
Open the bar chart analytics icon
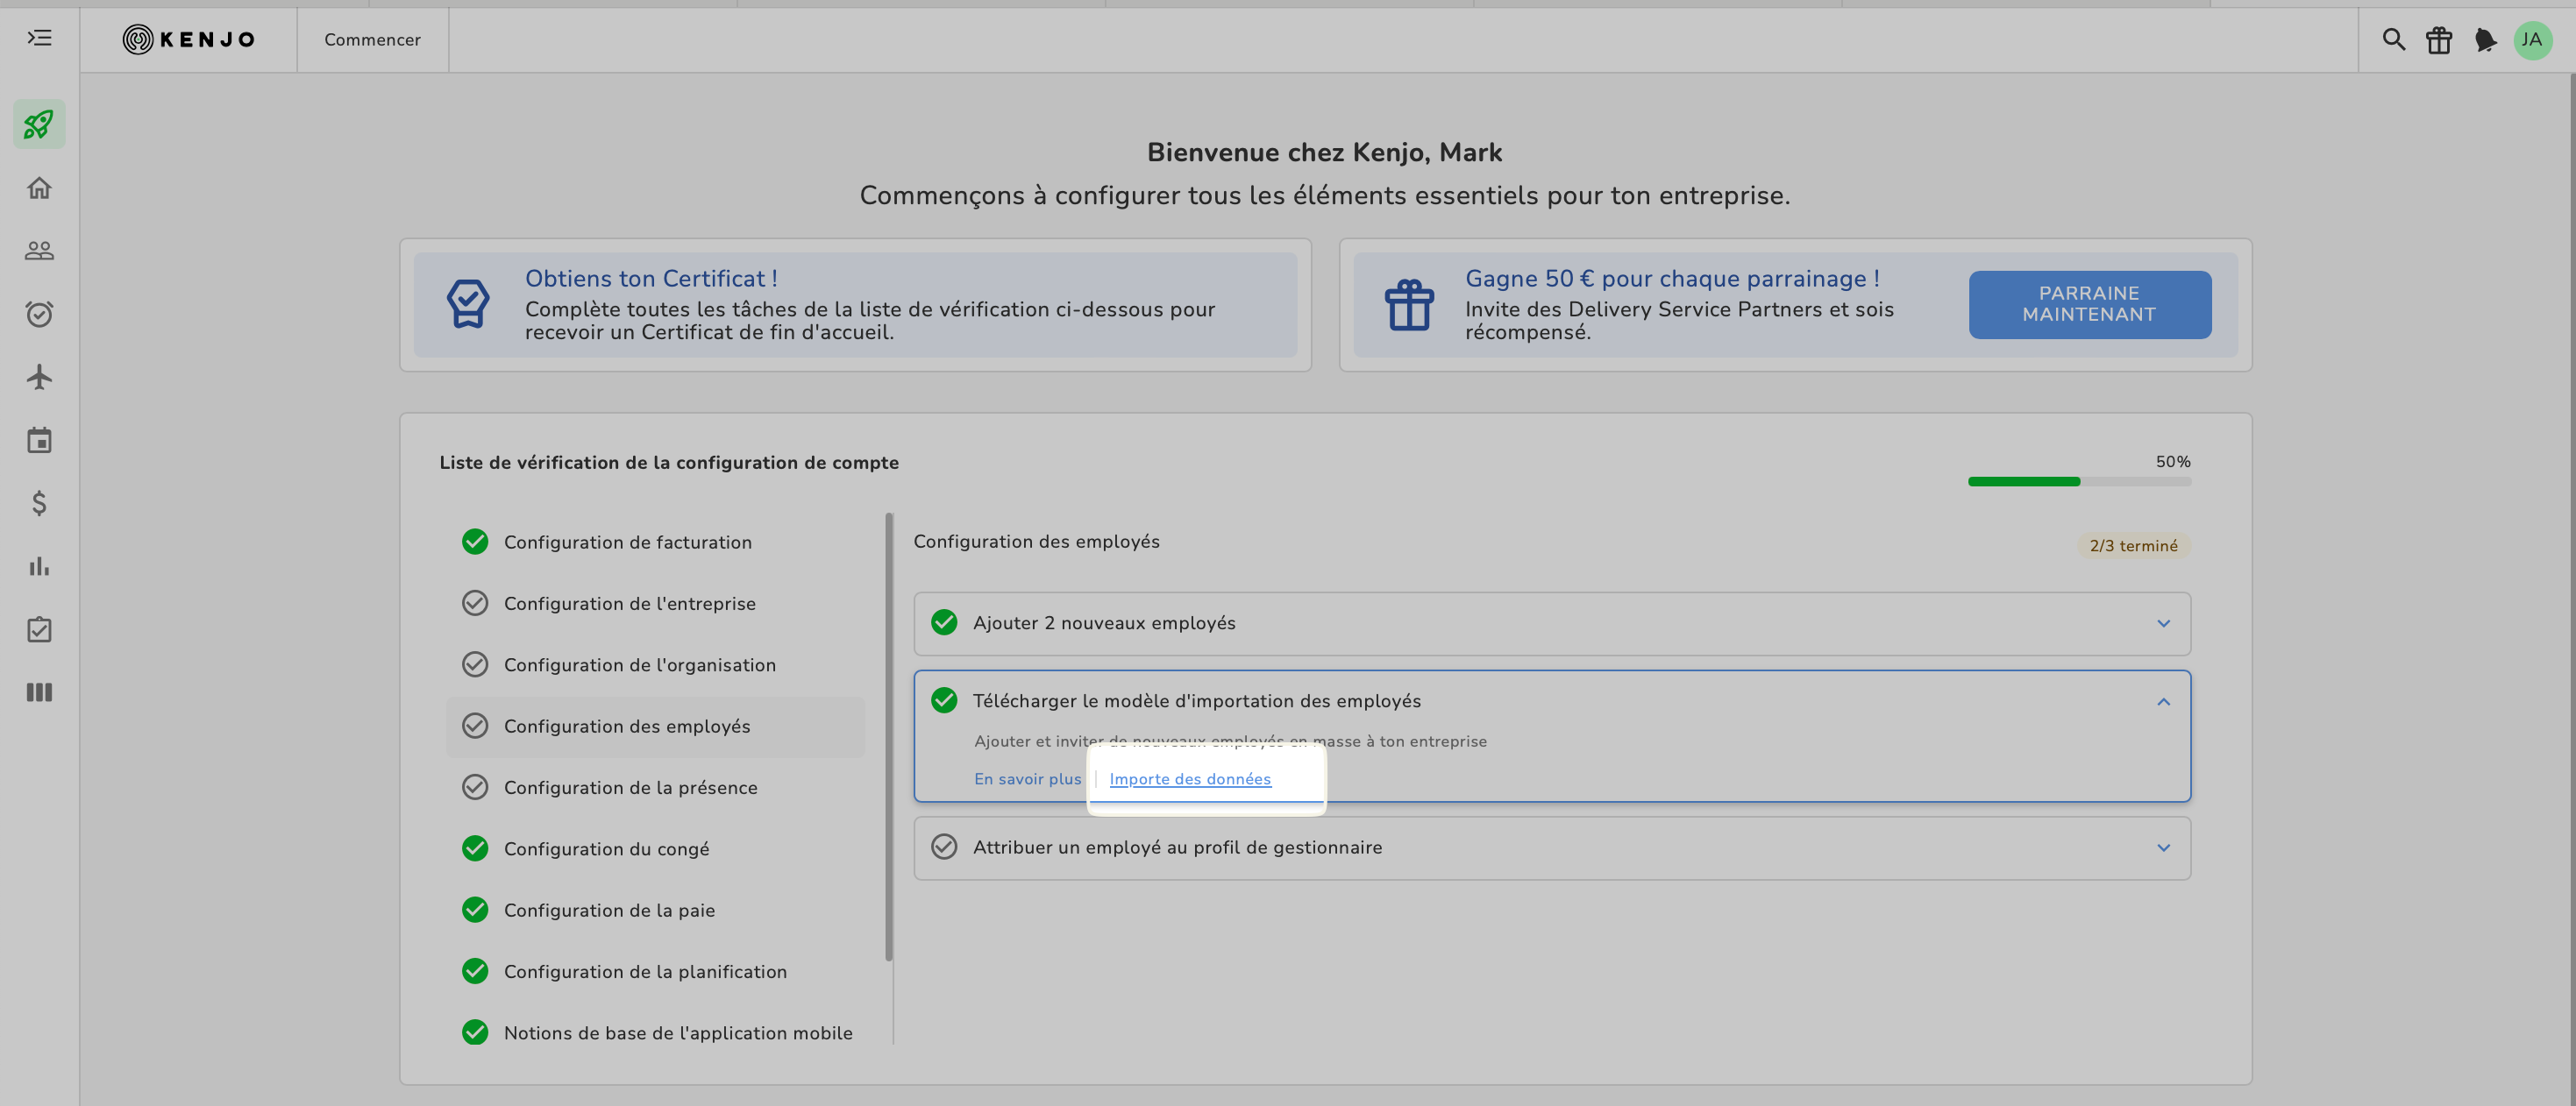tap(39, 566)
